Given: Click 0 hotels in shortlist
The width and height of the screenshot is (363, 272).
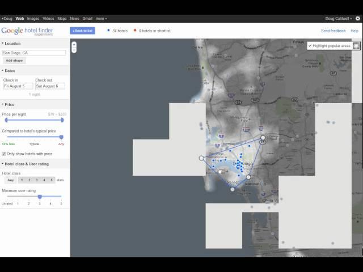Looking at the screenshot, I should point(152,31).
